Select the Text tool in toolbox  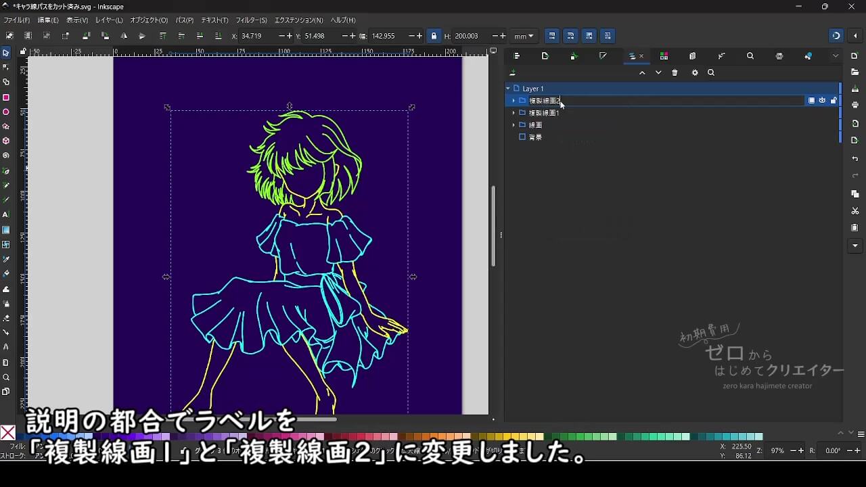click(x=6, y=214)
